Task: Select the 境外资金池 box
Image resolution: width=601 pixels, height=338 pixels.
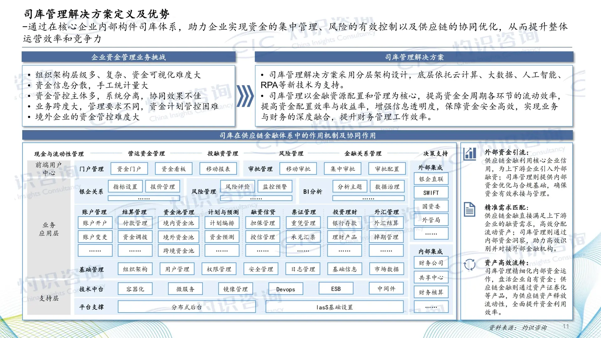Action: 178,237
